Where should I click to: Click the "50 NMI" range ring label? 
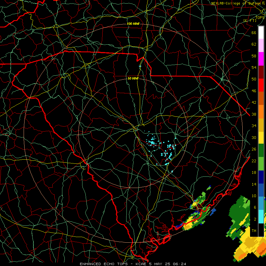pos(133,78)
